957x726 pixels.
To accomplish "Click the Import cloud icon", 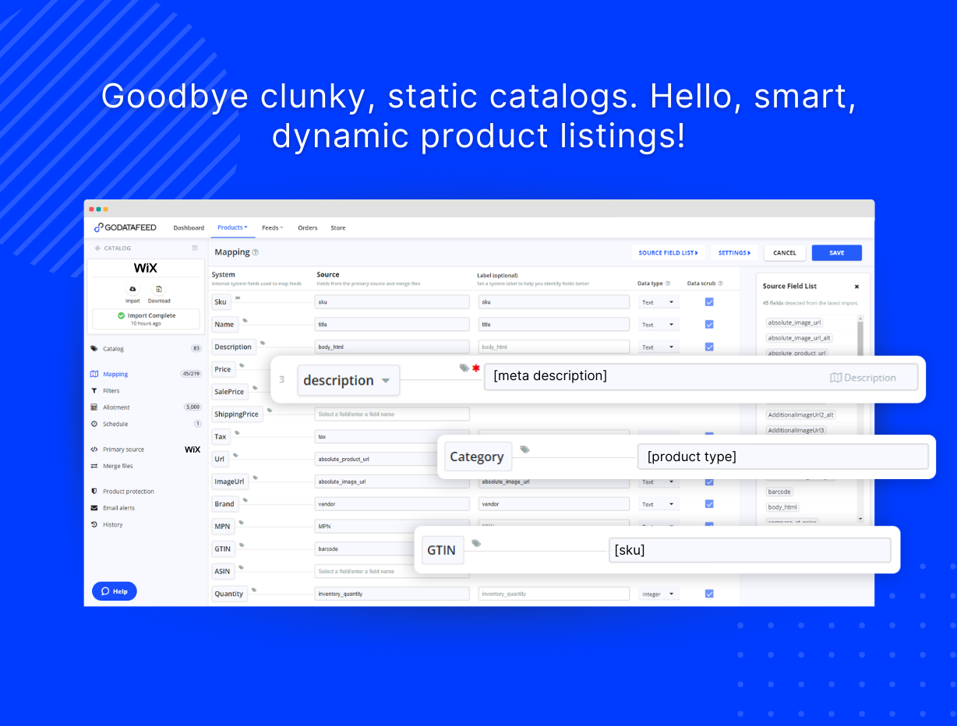I will [132, 289].
